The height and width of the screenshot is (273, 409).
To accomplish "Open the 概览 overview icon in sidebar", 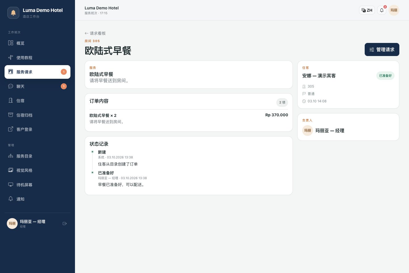I will point(11,43).
